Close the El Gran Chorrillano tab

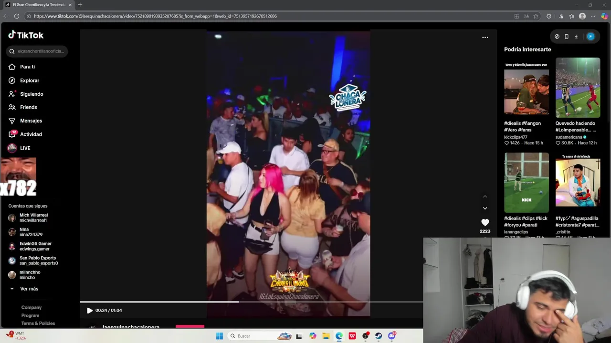coord(70,5)
